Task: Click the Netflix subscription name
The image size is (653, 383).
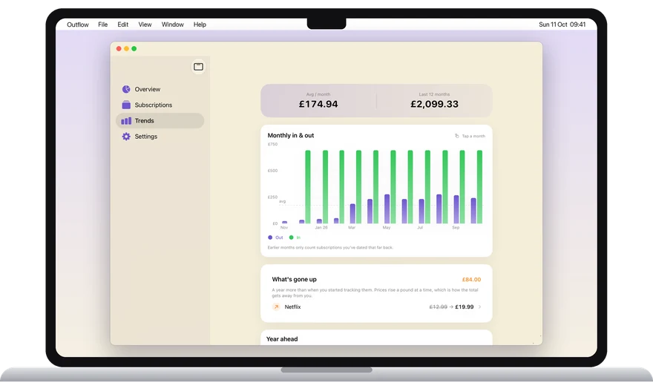Action: point(293,307)
